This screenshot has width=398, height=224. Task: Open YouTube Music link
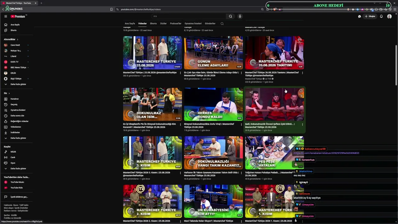(x=17, y=182)
